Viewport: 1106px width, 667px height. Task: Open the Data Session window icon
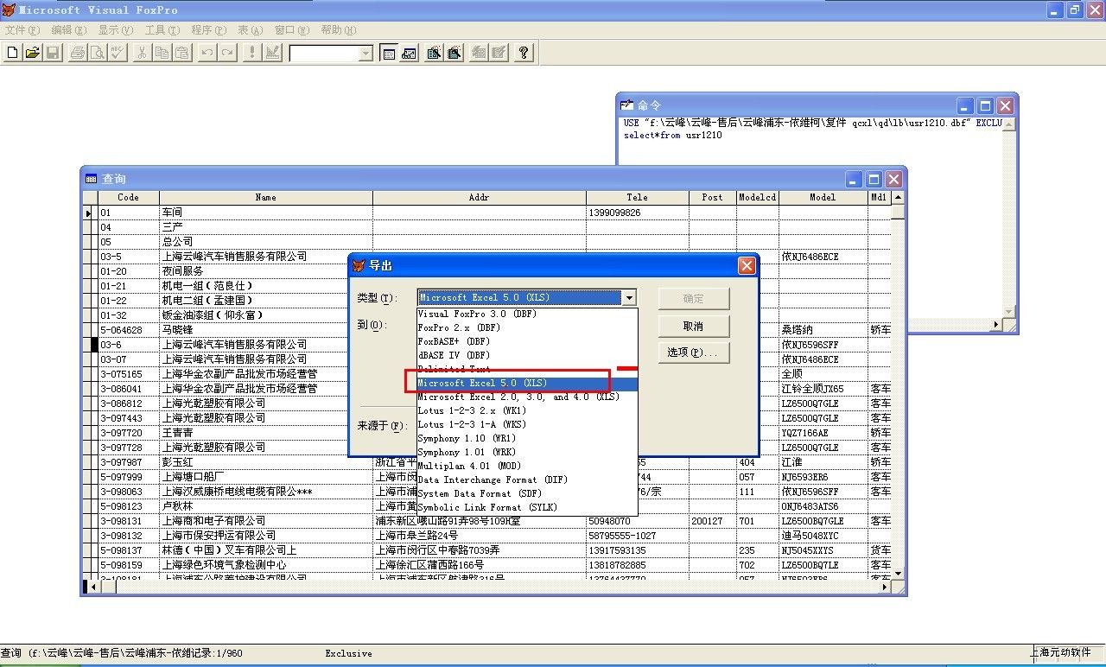point(410,53)
